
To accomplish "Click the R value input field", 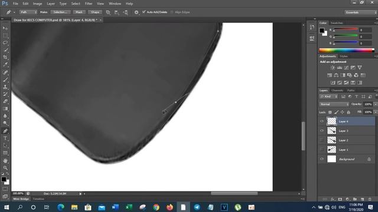I will click(365, 30).
